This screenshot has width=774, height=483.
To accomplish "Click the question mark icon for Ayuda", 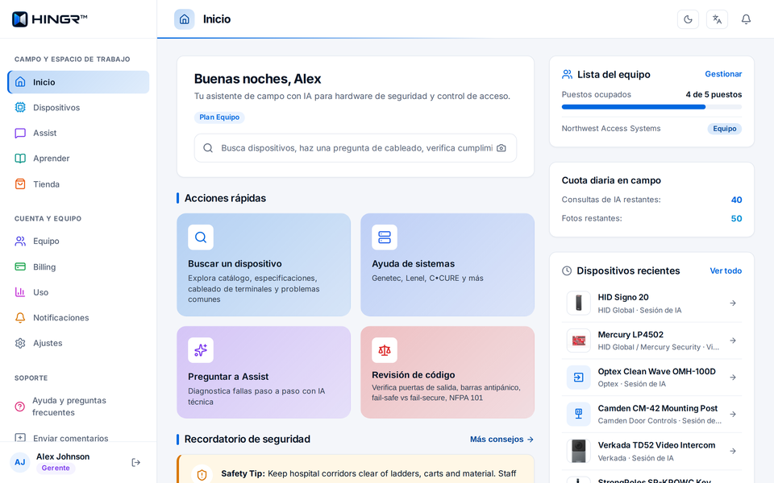I will click(x=19, y=407).
